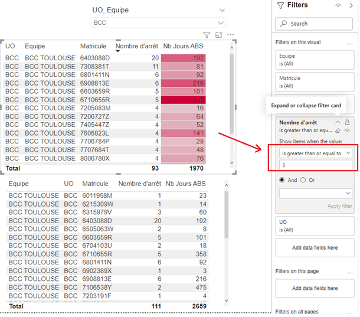This screenshot has height=317, width=360.
Task: Toggle Filters pane visibility eye icon
Action: tap(338, 5)
